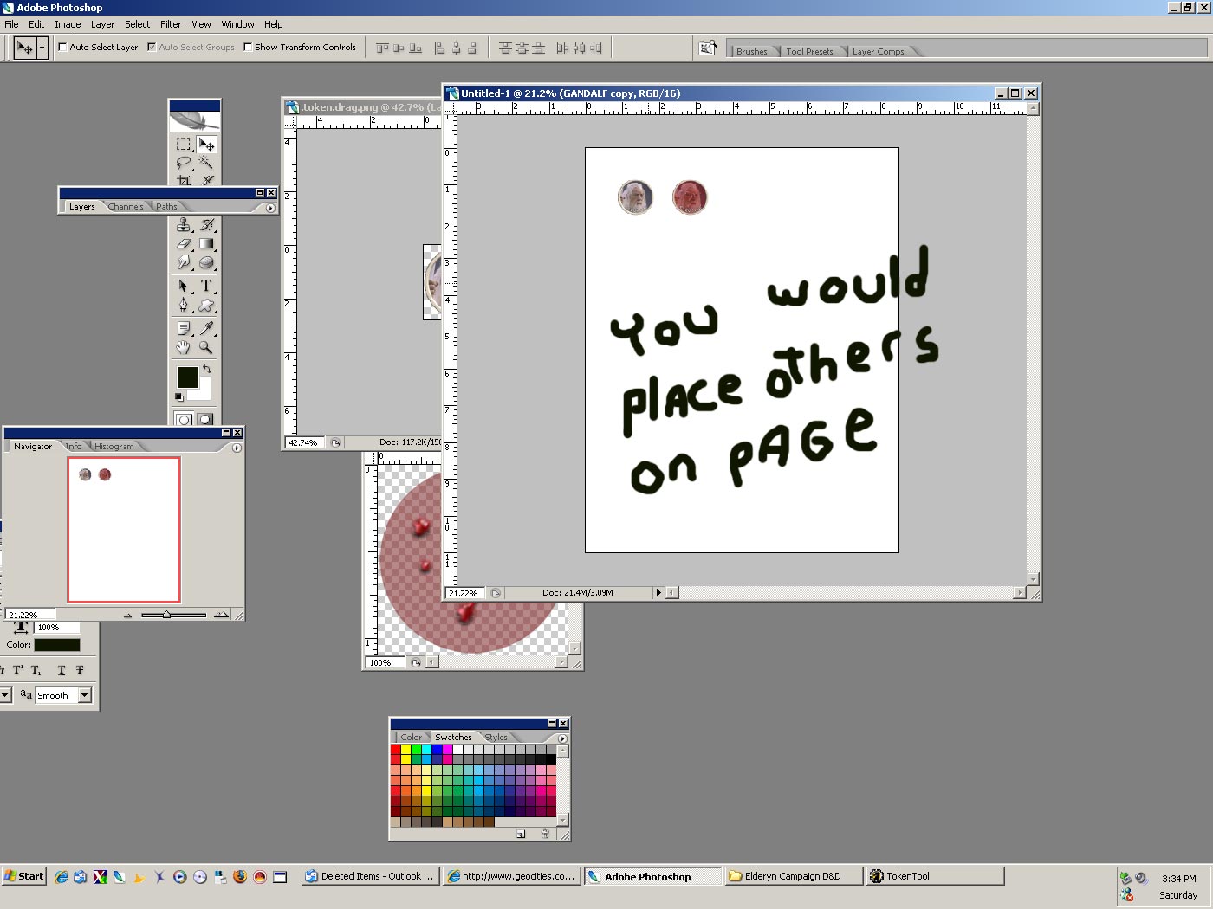This screenshot has width=1213, height=909.
Task: Select the Eyedropper tool
Action: (x=206, y=328)
